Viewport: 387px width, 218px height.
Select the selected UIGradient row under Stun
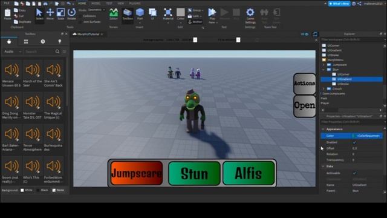click(352, 79)
